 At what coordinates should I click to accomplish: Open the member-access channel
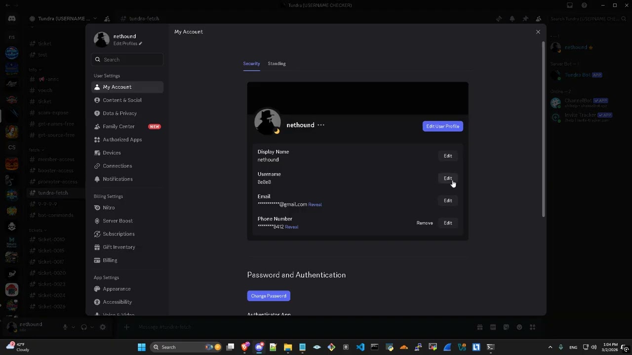pyautogui.click(x=55, y=159)
